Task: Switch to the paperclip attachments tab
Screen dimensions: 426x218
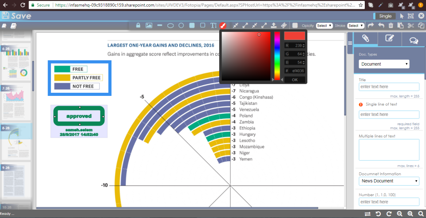Action: (365, 38)
